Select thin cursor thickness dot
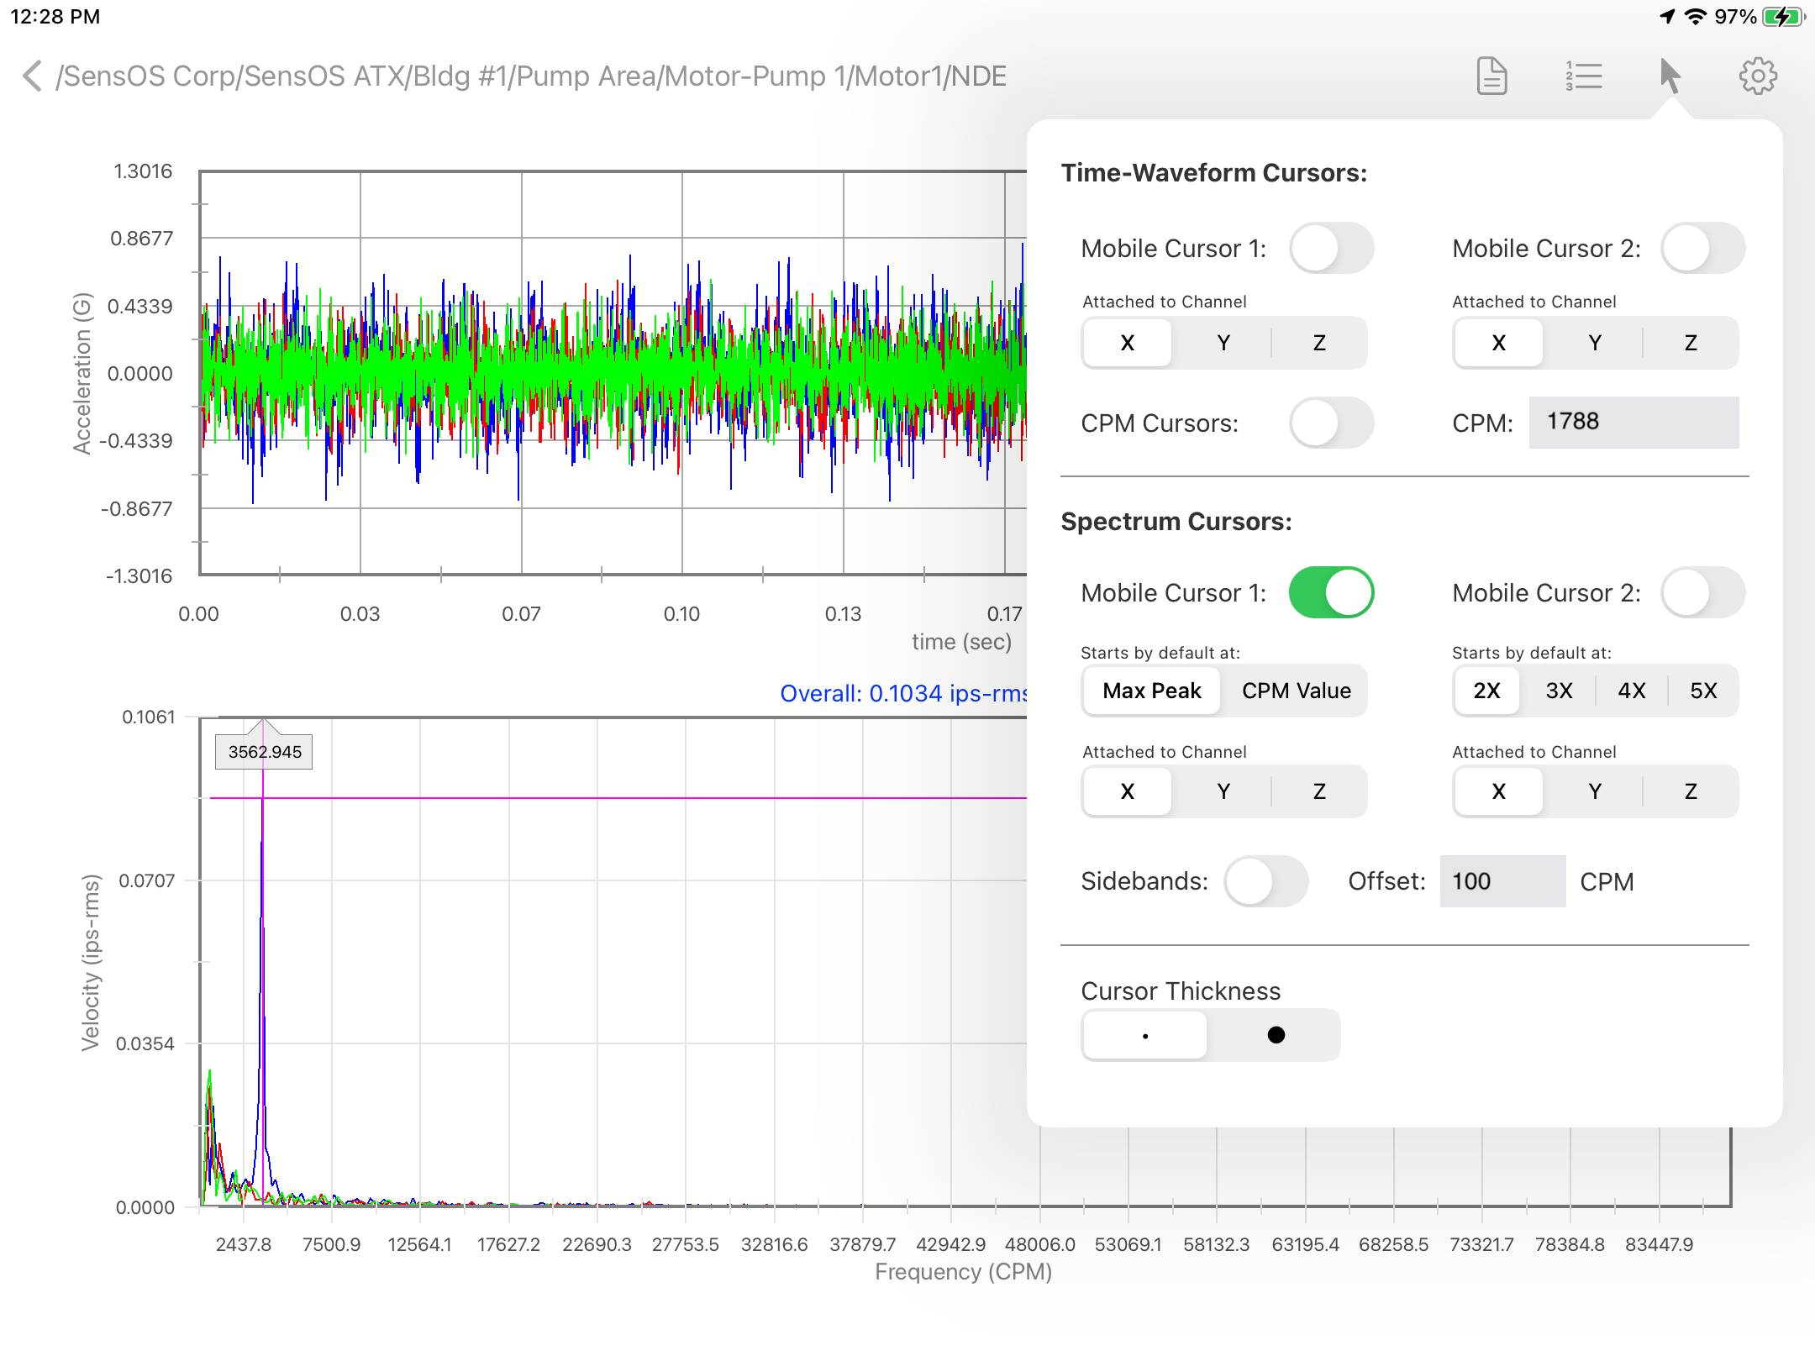1815x1361 pixels. pyautogui.click(x=1145, y=1035)
